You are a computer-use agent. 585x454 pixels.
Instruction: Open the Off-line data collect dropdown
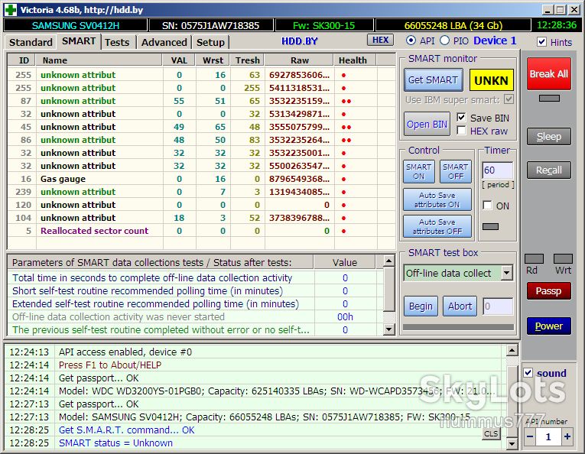coord(507,273)
